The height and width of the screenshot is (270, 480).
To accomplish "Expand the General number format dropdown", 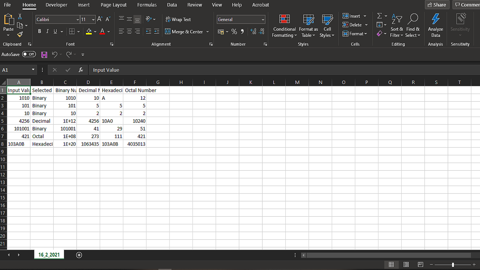I will (x=262, y=19).
